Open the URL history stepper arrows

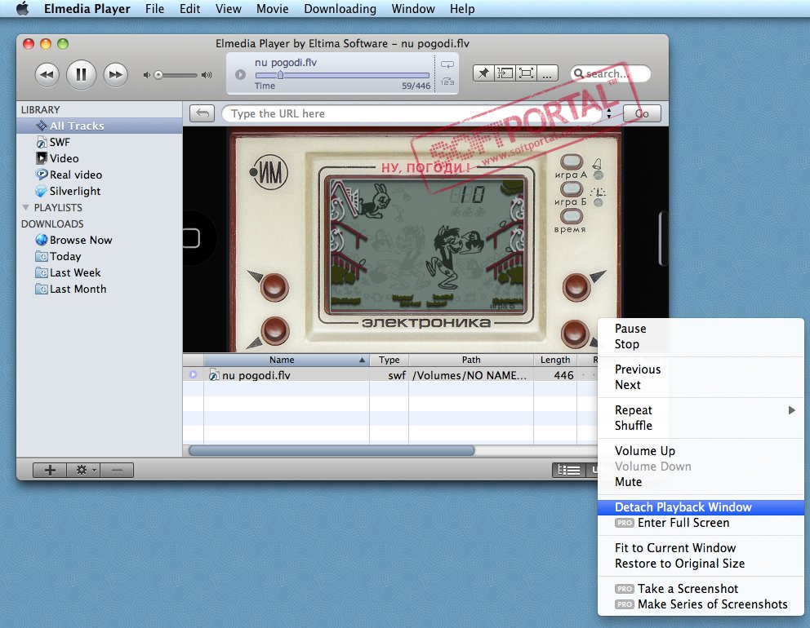tap(609, 113)
